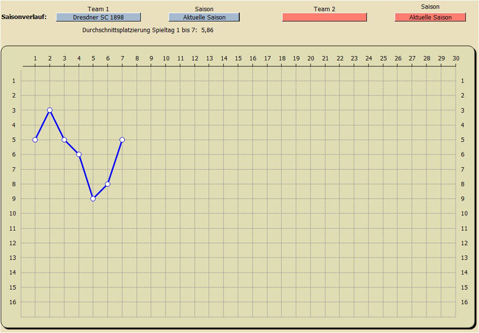This screenshot has height=333, width=479.
Task: Click the left axis label 1
Action: pyautogui.click(x=14, y=81)
